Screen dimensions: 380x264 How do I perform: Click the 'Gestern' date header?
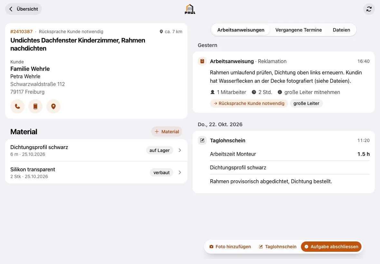[x=207, y=45]
